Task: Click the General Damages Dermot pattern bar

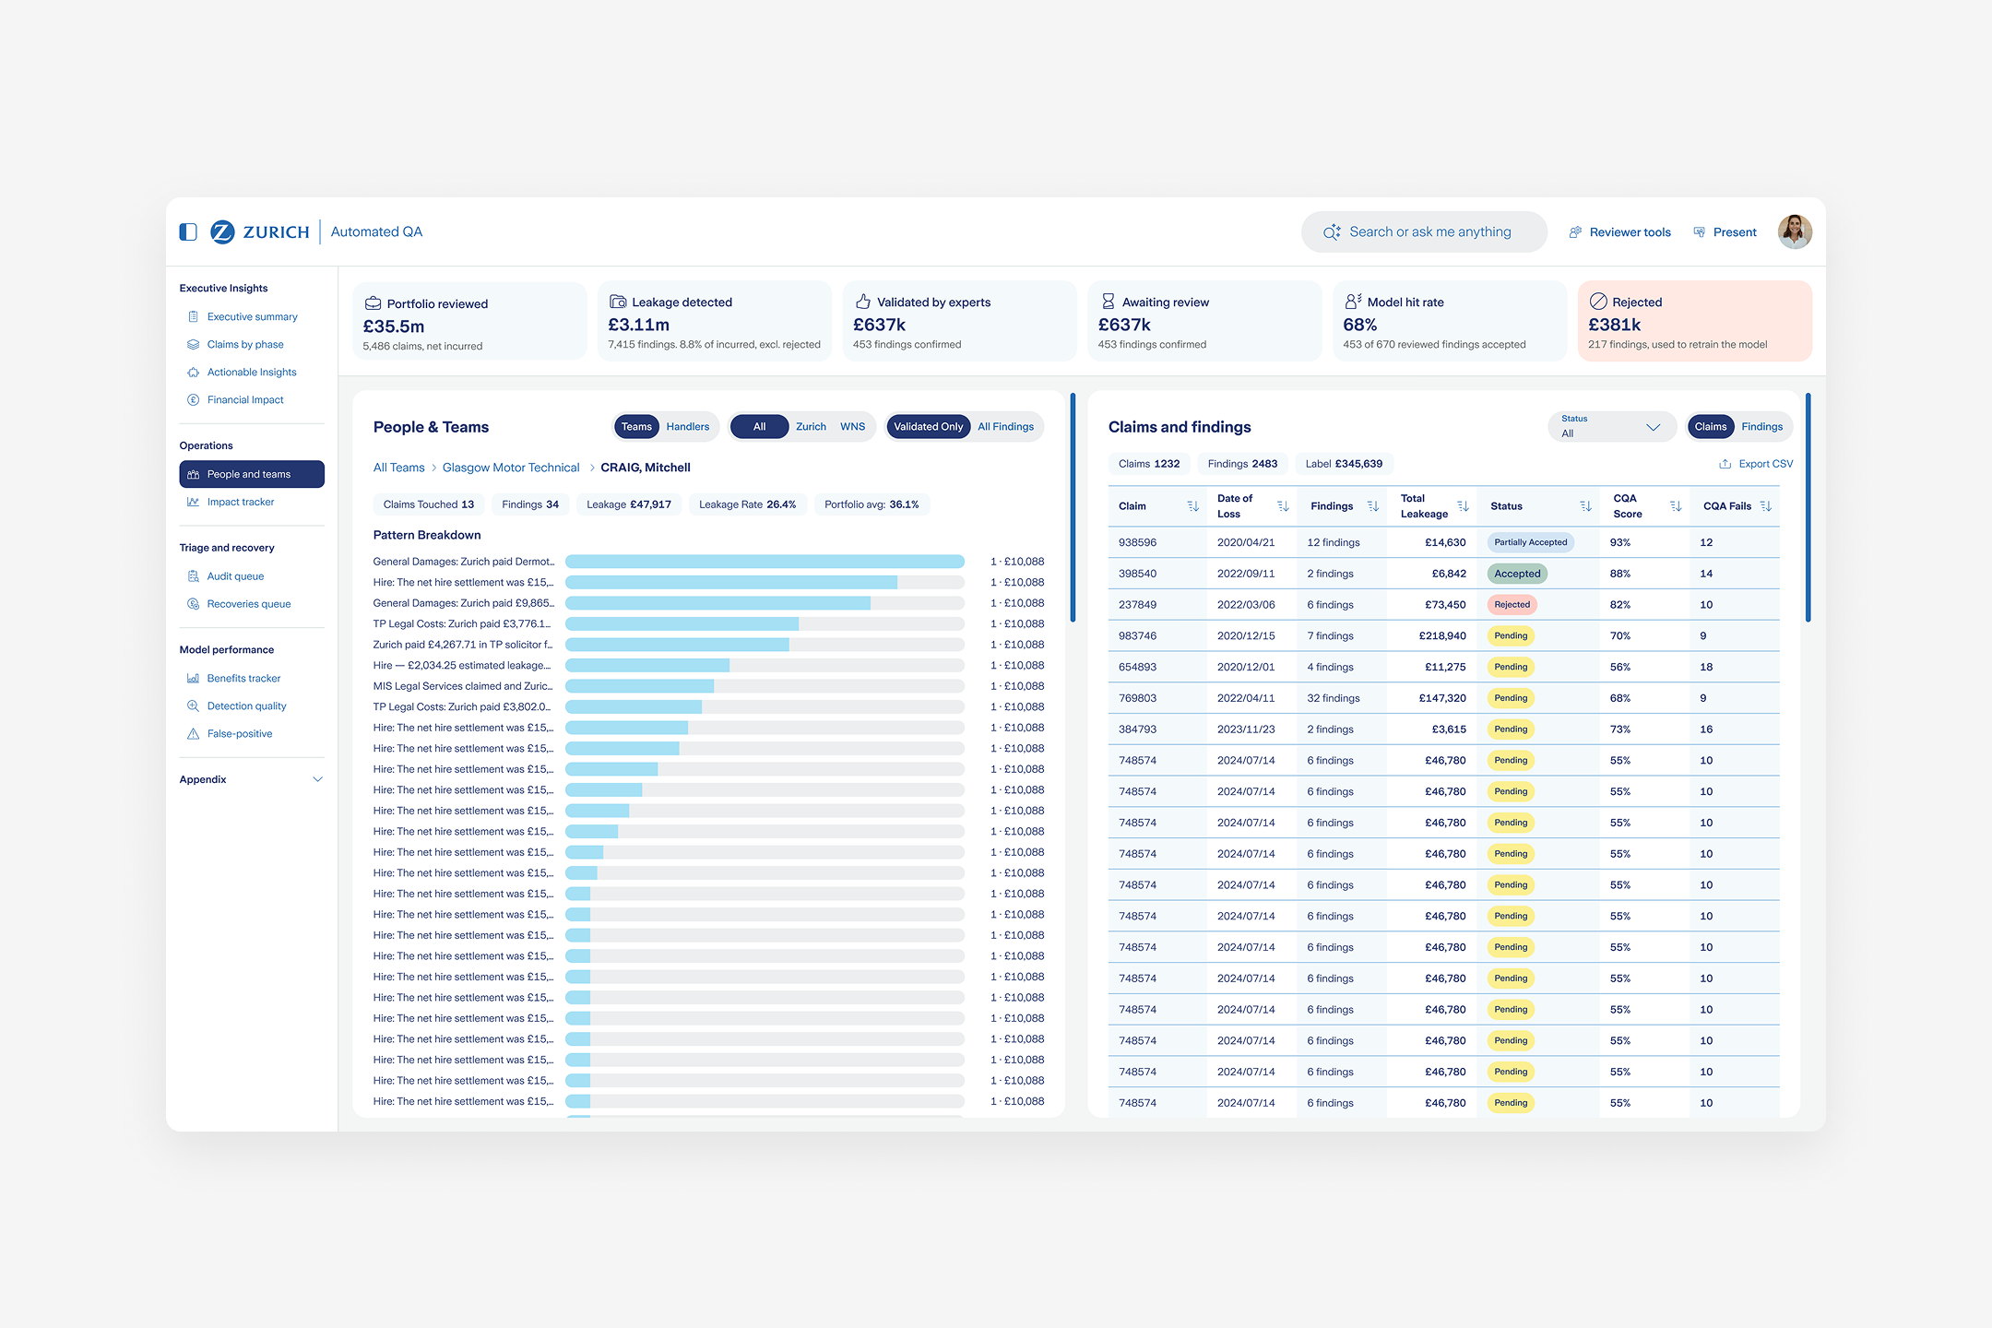Action: coord(765,562)
